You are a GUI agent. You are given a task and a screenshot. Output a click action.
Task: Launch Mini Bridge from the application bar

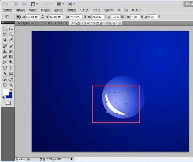click(x=24, y=4)
